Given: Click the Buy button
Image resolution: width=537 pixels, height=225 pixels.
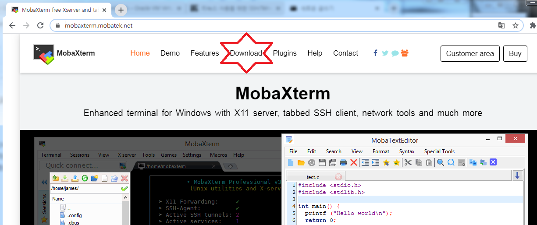Looking at the screenshot, I should pyautogui.click(x=515, y=54).
